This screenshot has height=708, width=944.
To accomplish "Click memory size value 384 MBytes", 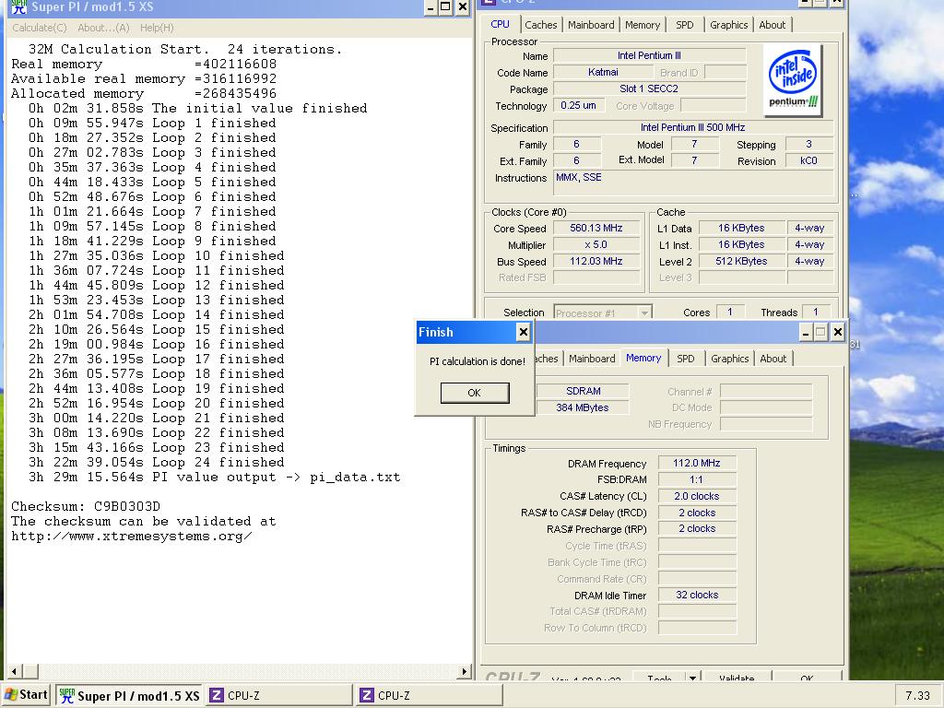I will [x=583, y=407].
